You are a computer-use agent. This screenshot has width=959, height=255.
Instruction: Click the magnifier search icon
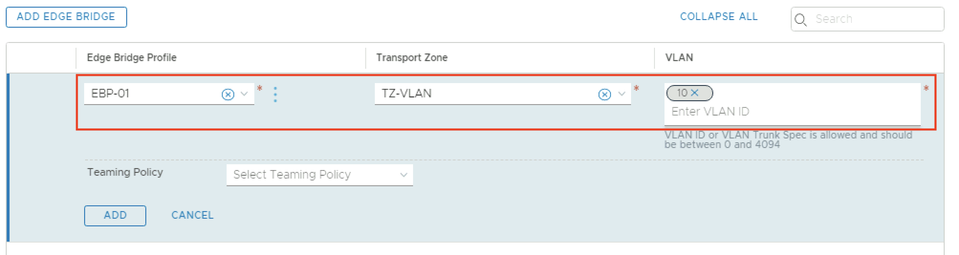point(800,20)
